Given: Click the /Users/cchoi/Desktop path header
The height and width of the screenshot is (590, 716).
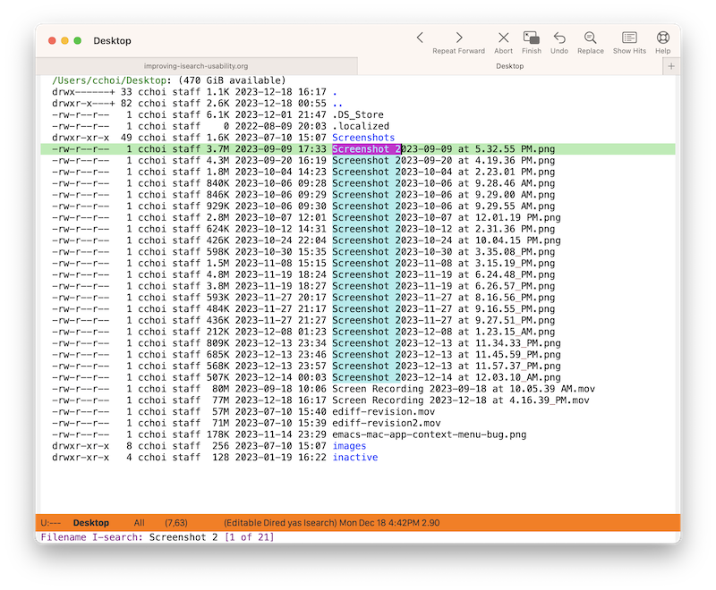Looking at the screenshot, I should (x=109, y=80).
